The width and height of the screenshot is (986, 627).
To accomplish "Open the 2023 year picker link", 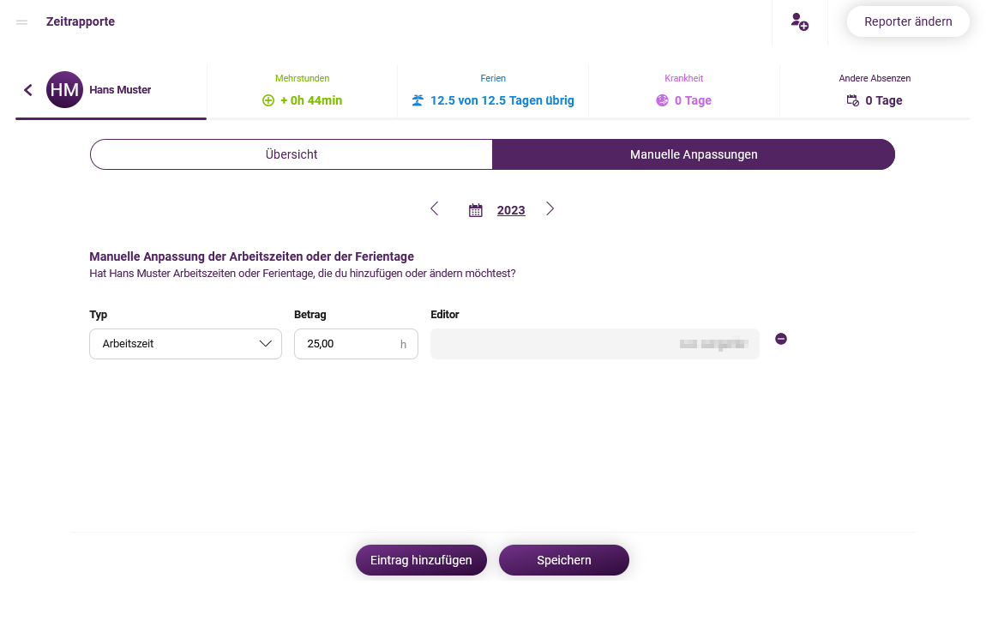I will pyautogui.click(x=511, y=211).
